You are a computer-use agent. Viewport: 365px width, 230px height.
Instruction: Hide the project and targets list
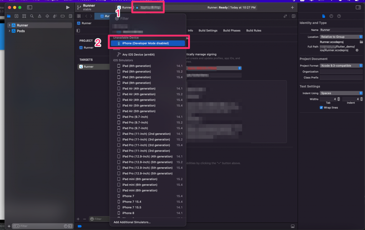pos(78,31)
